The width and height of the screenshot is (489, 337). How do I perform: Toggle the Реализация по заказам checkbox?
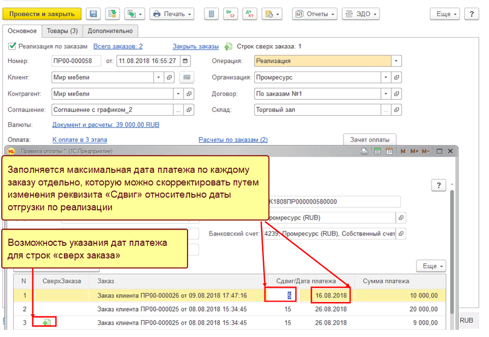12,46
